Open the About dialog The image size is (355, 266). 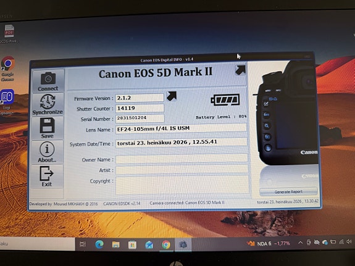pyautogui.click(x=47, y=152)
